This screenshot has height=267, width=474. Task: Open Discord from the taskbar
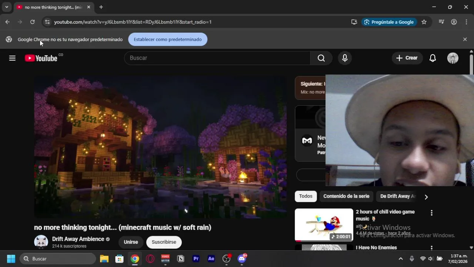(x=242, y=258)
